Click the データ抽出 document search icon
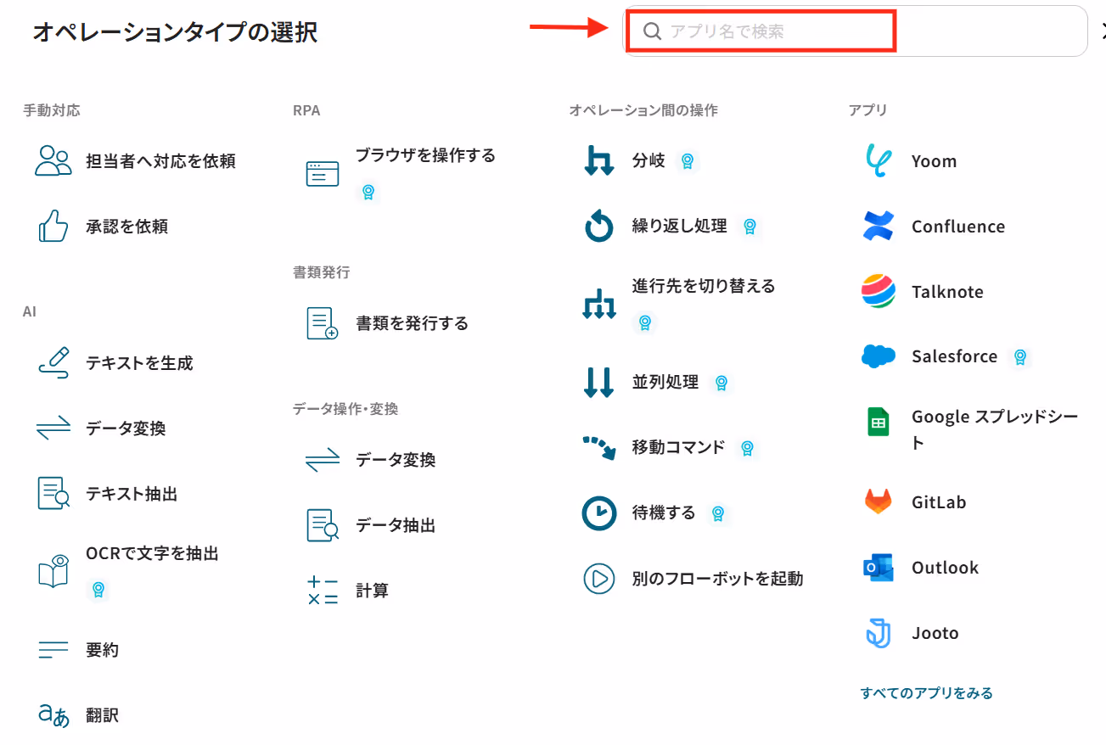The width and height of the screenshot is (1106, 745). tap(323, 525)
